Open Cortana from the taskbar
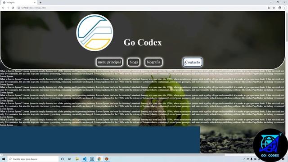 click(x=62, y=159)
